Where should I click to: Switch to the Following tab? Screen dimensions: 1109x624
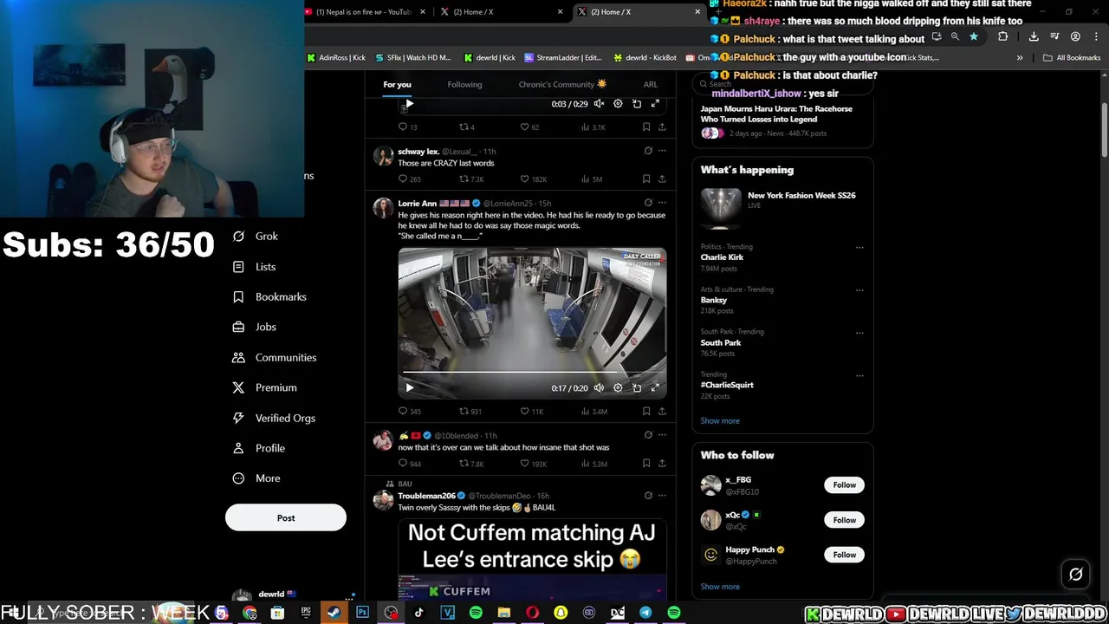coord(464,84)
